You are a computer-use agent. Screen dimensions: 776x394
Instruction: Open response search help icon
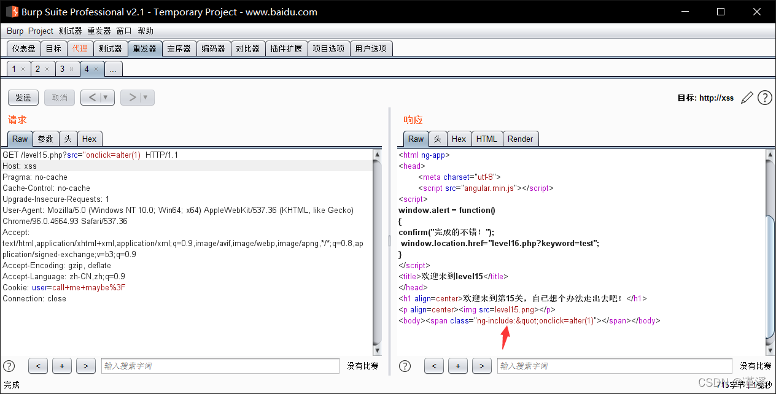point(405,366)
